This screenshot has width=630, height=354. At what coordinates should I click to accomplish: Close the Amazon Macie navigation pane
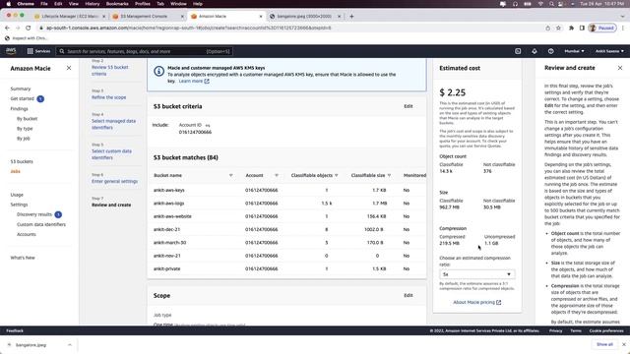click(x=69, y=68)
